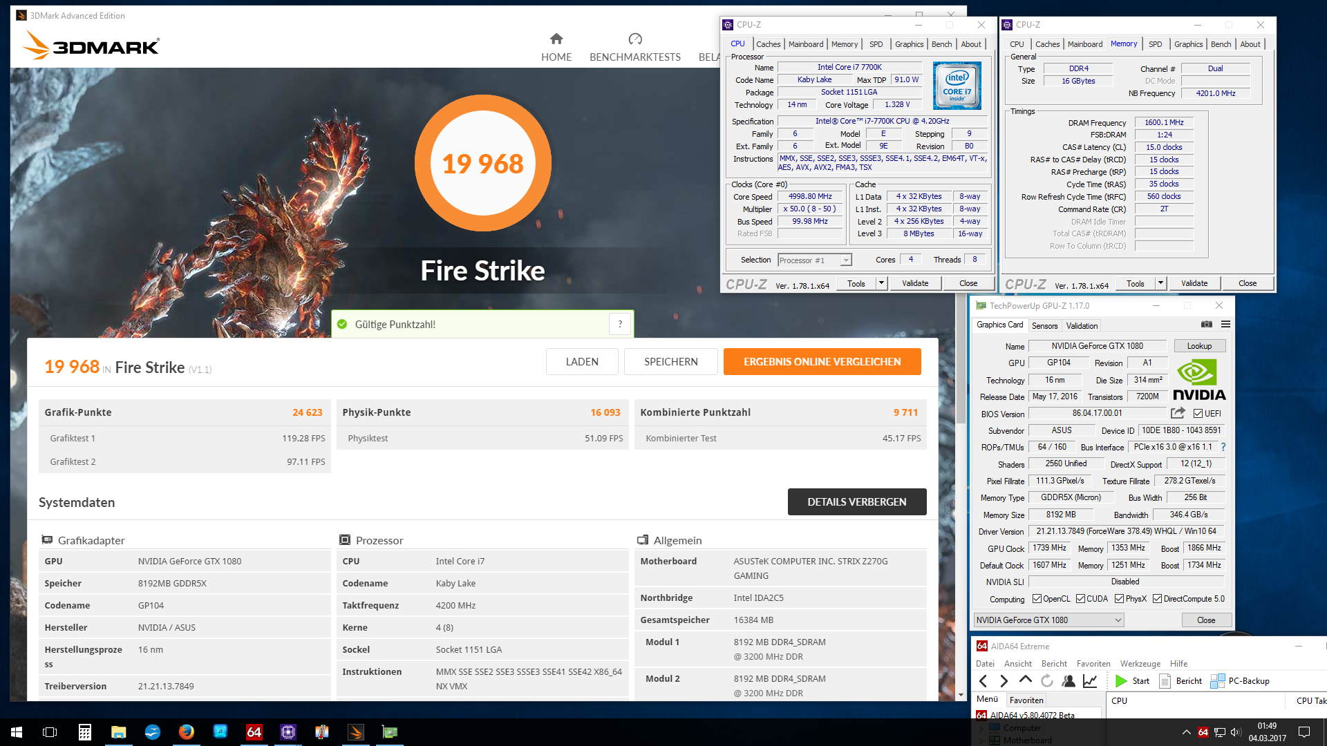
Task: Click AIDA64 green Start arrow
Action: click(1121, 681)
